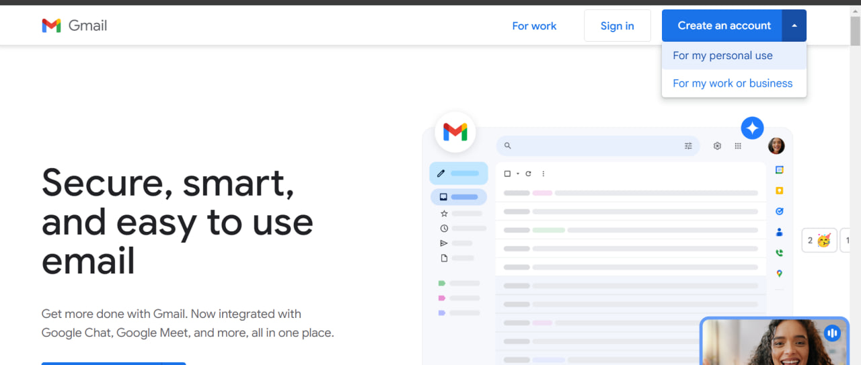Click the star icon in illustration sidebar
This screenshot has width=861, height=365.
click(x=444, y=213)
